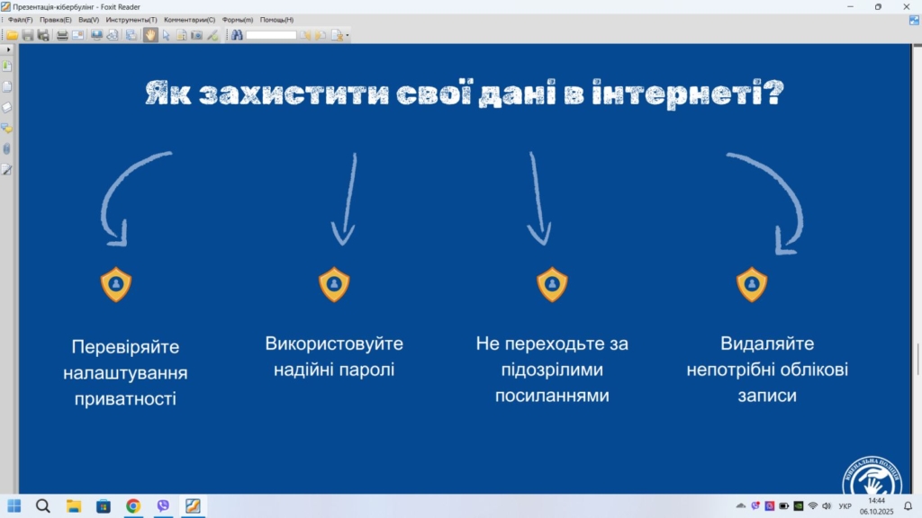Open search options dropdown arrow

(x=348, y=36)
